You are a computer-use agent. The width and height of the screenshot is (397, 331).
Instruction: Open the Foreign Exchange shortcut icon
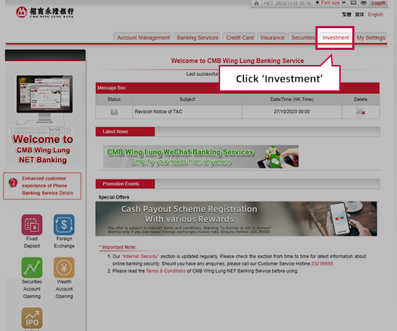pos(64,225)
